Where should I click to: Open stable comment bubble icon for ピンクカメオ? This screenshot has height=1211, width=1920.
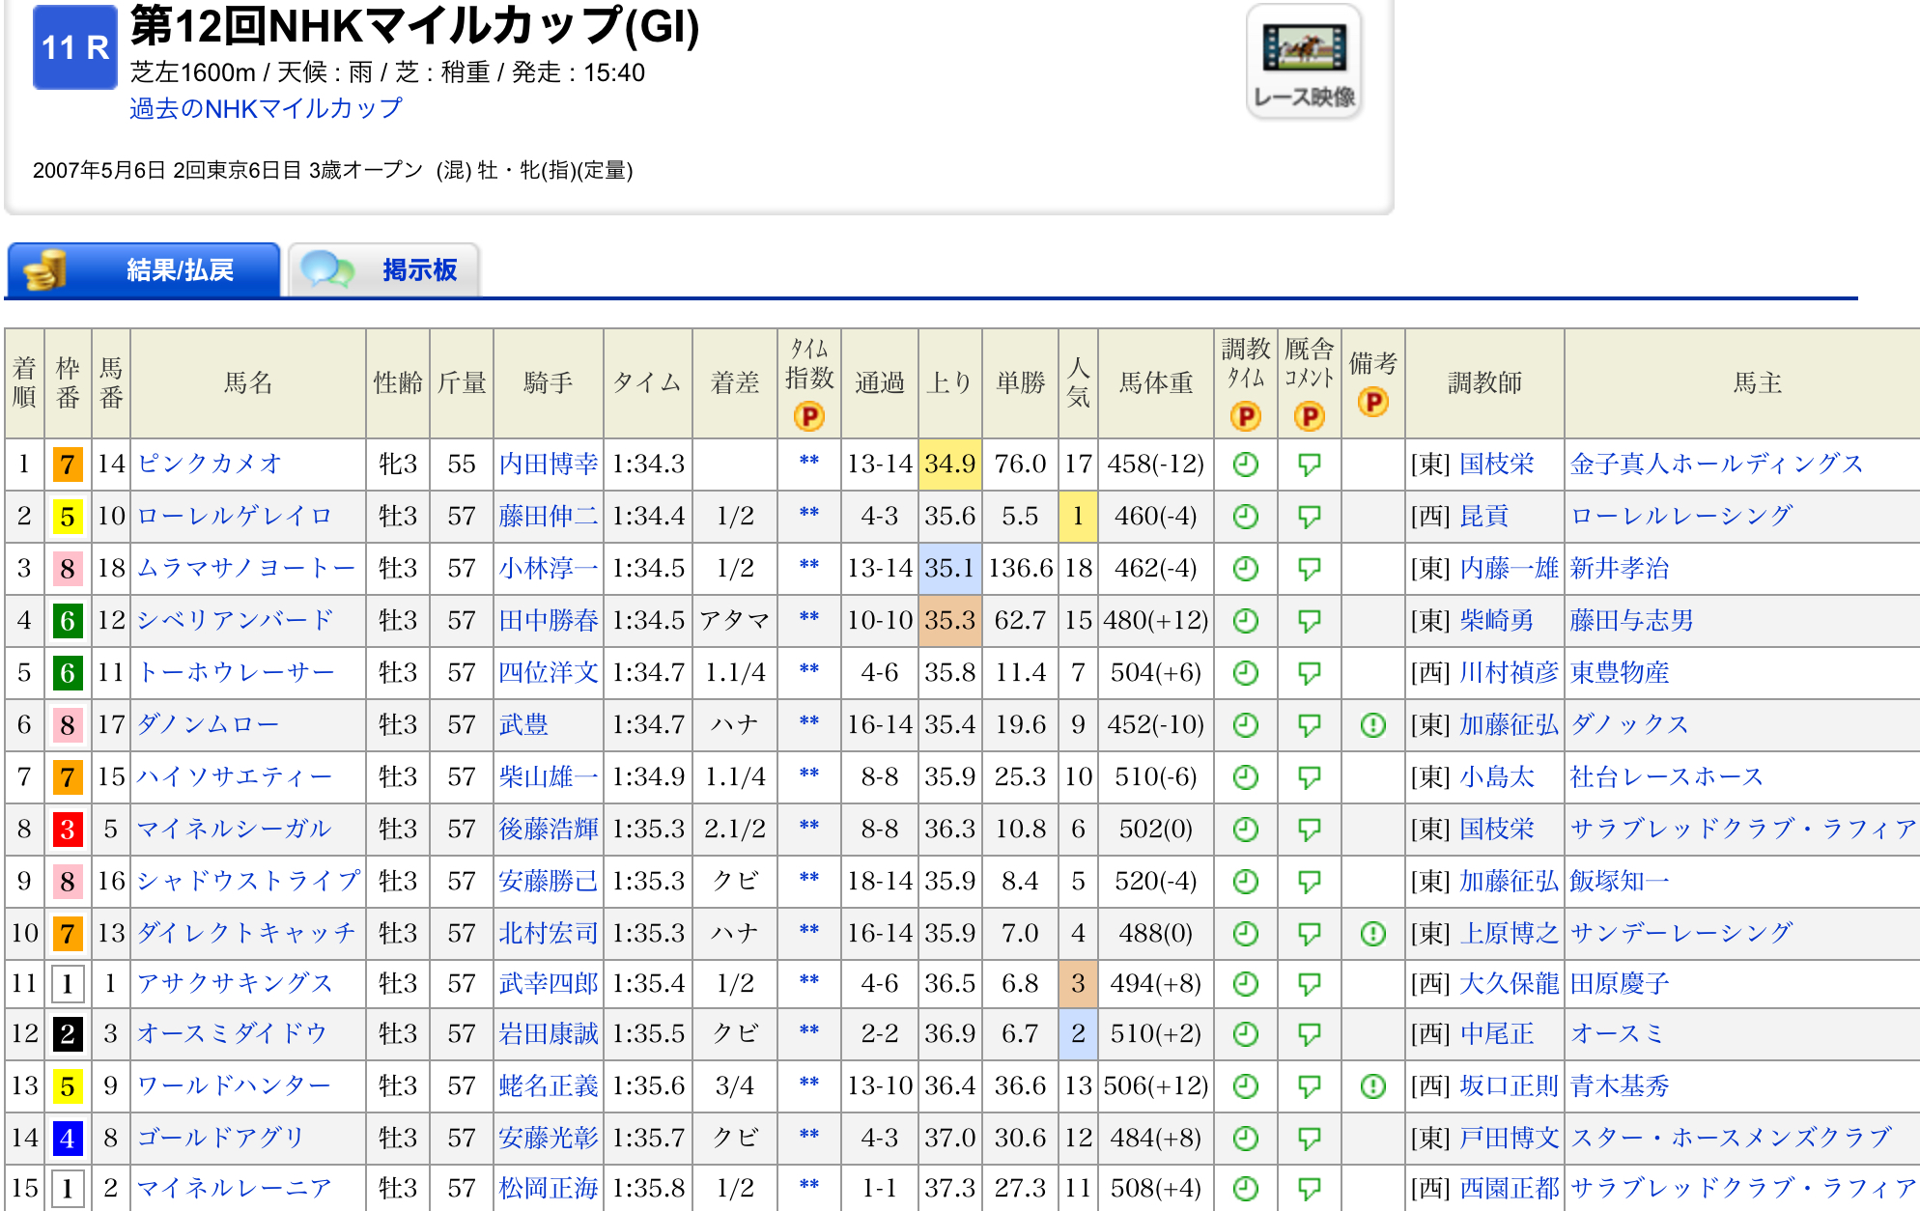click(1309, 465)
